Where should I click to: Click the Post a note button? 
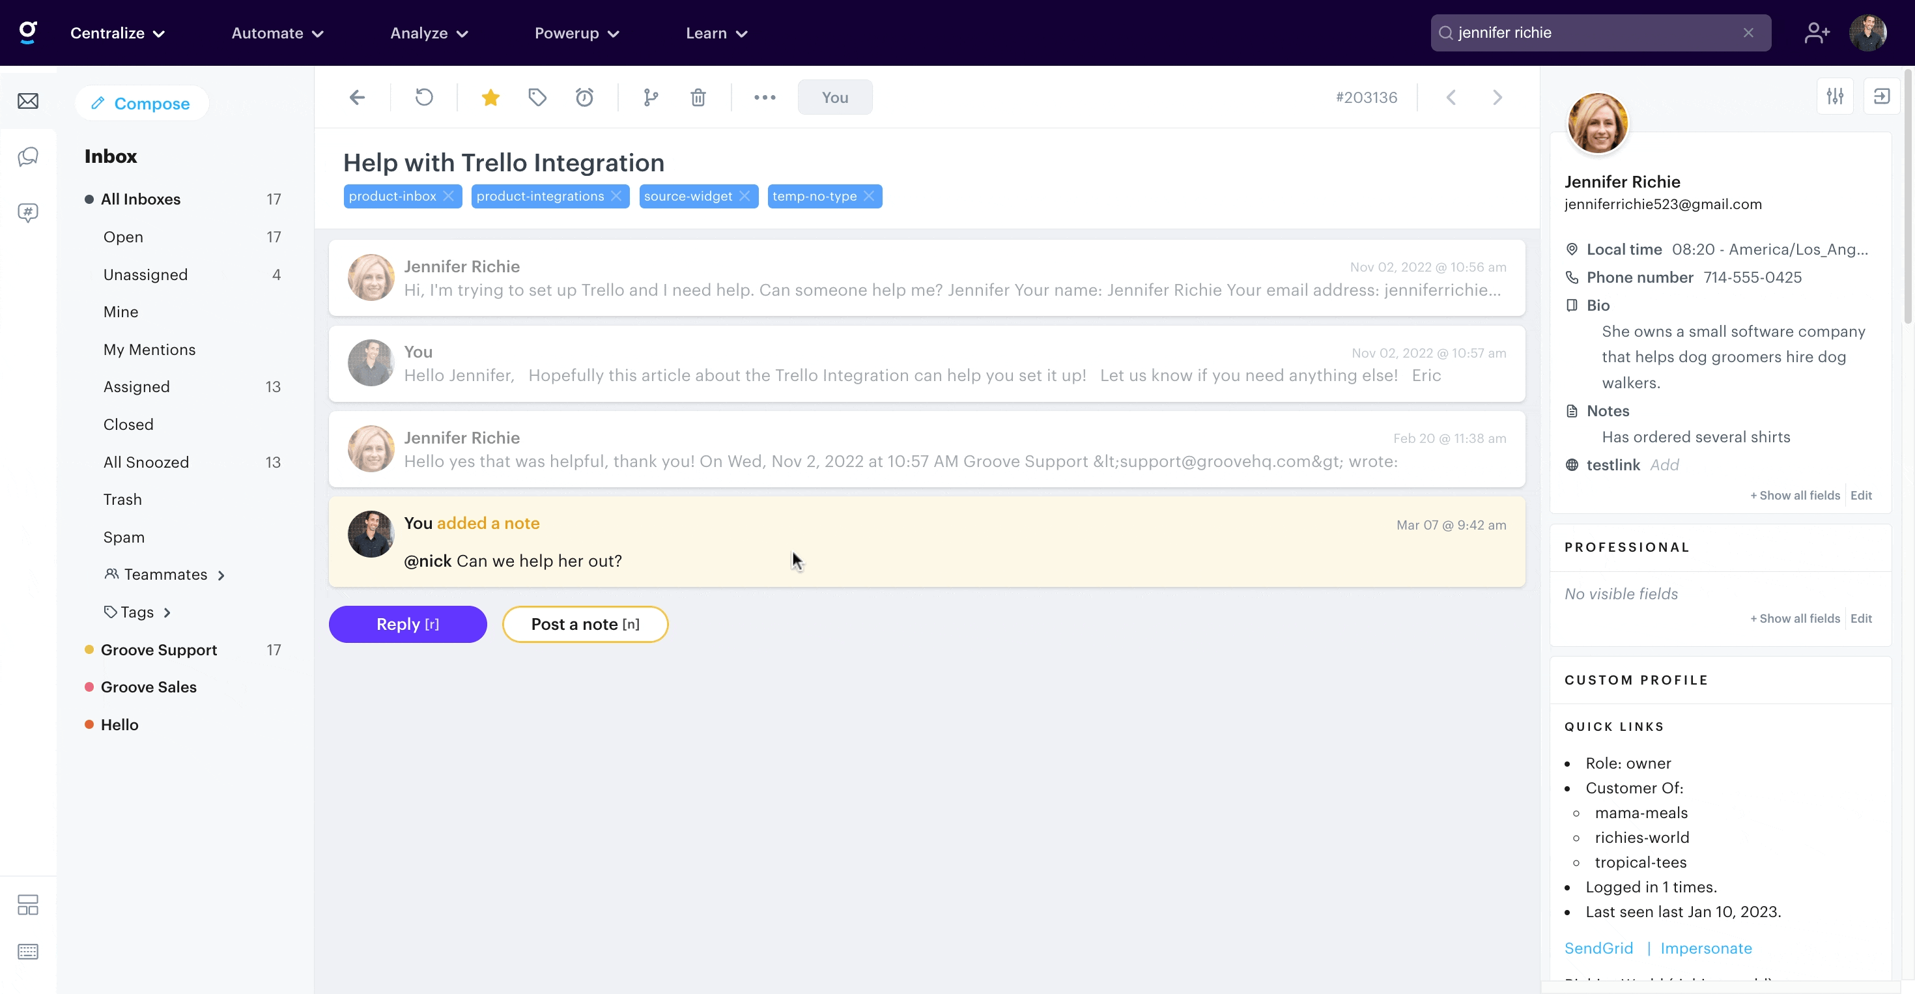coord(585,623)
